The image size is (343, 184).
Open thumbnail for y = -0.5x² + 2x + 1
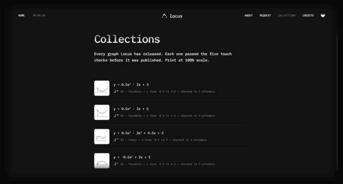click(x=102, y=161)
